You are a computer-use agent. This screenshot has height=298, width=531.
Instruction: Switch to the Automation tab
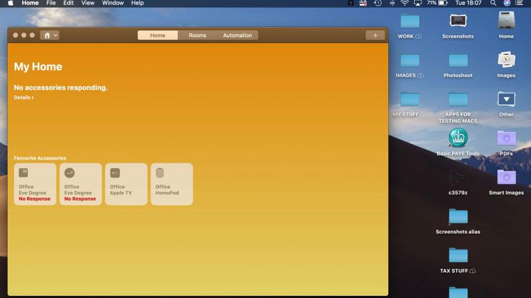237,35
